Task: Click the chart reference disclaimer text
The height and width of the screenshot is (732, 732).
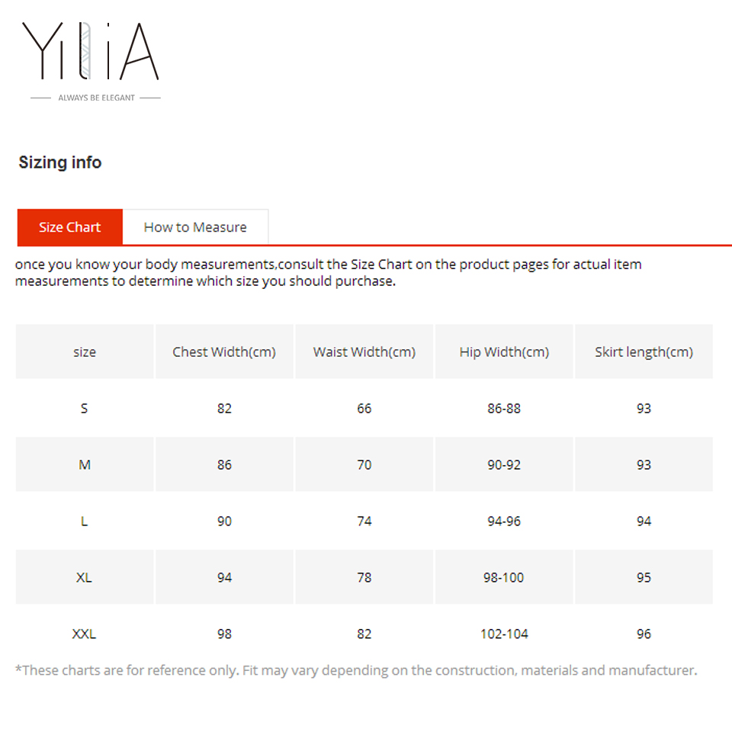Action: 356,670
